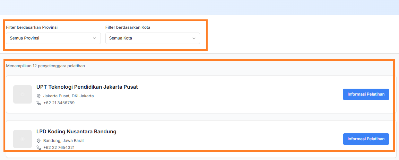
Task: Click the Menampilkan 12 penyelenggara pelatihan text
Action: point(45,66)
